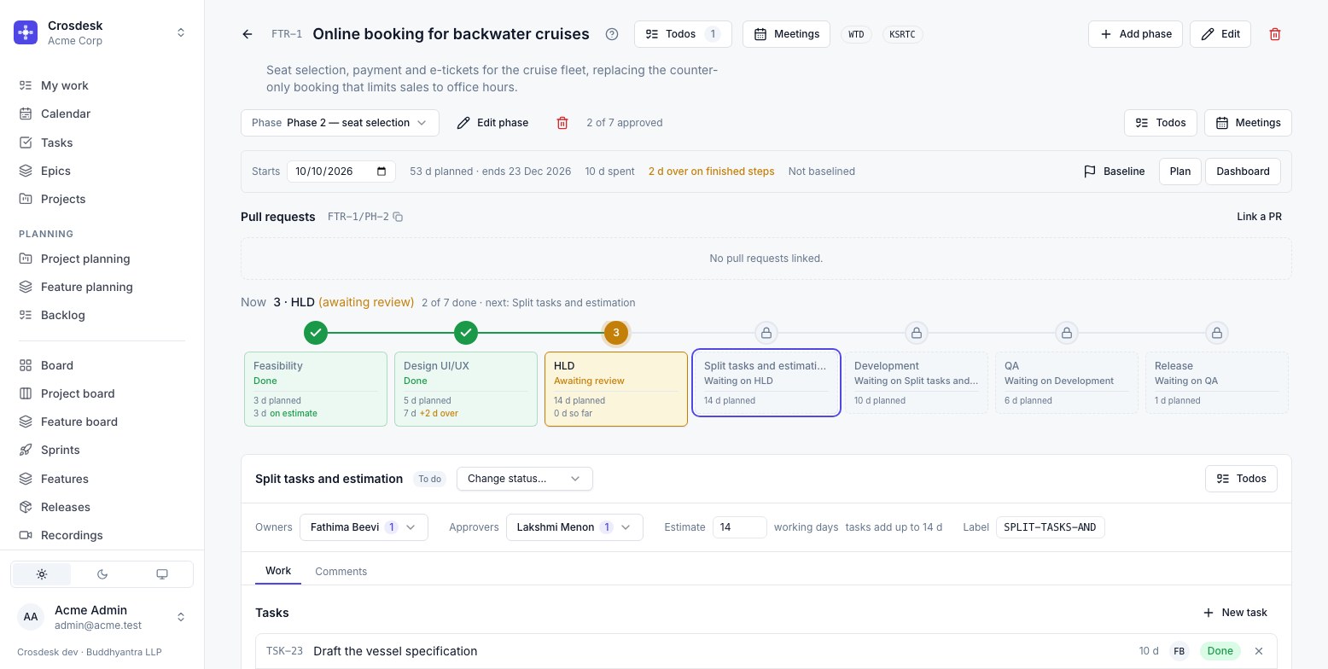Delete the feature with the top trash icon

click(1275, 34)
